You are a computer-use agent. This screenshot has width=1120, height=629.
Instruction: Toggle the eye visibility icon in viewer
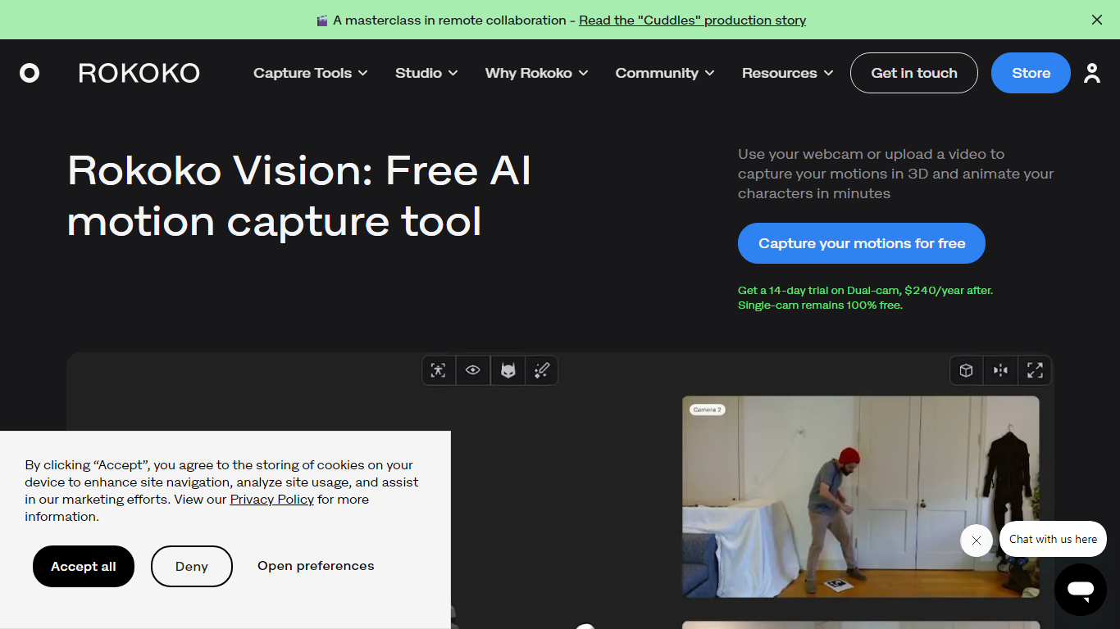(473, 370)
